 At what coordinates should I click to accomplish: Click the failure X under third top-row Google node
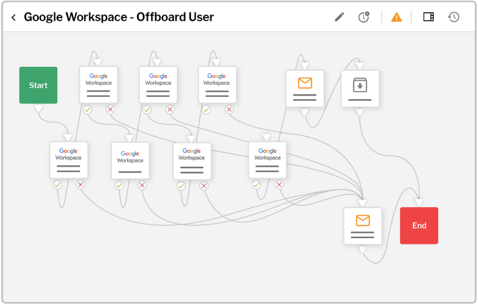(x=229, y=110)
